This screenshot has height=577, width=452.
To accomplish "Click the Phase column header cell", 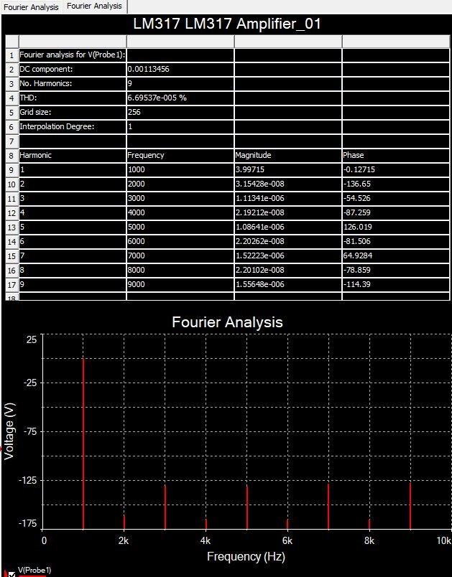I will click(x=396, y=155).
